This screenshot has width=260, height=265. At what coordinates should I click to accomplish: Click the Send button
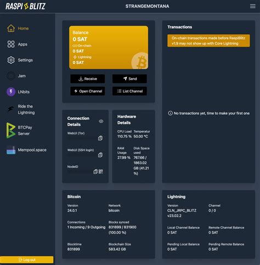129,78
